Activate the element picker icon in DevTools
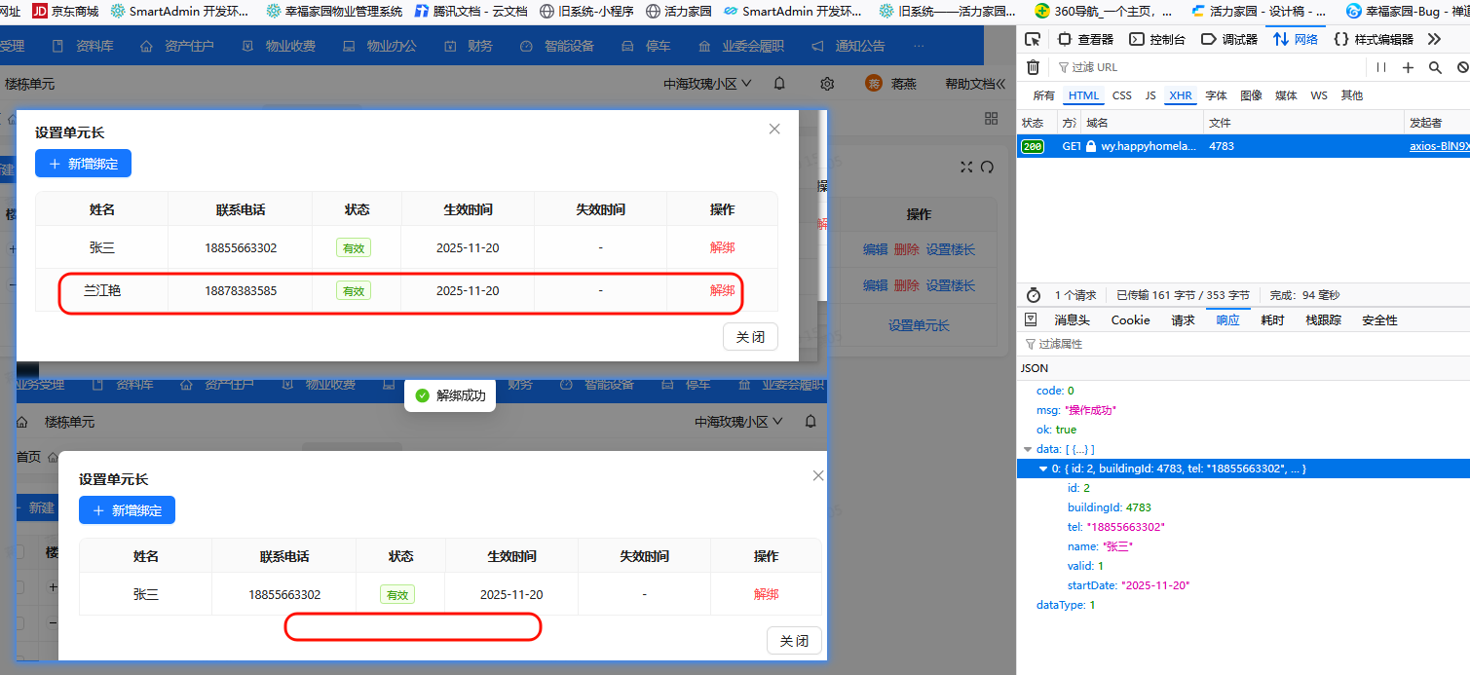 1035,40
